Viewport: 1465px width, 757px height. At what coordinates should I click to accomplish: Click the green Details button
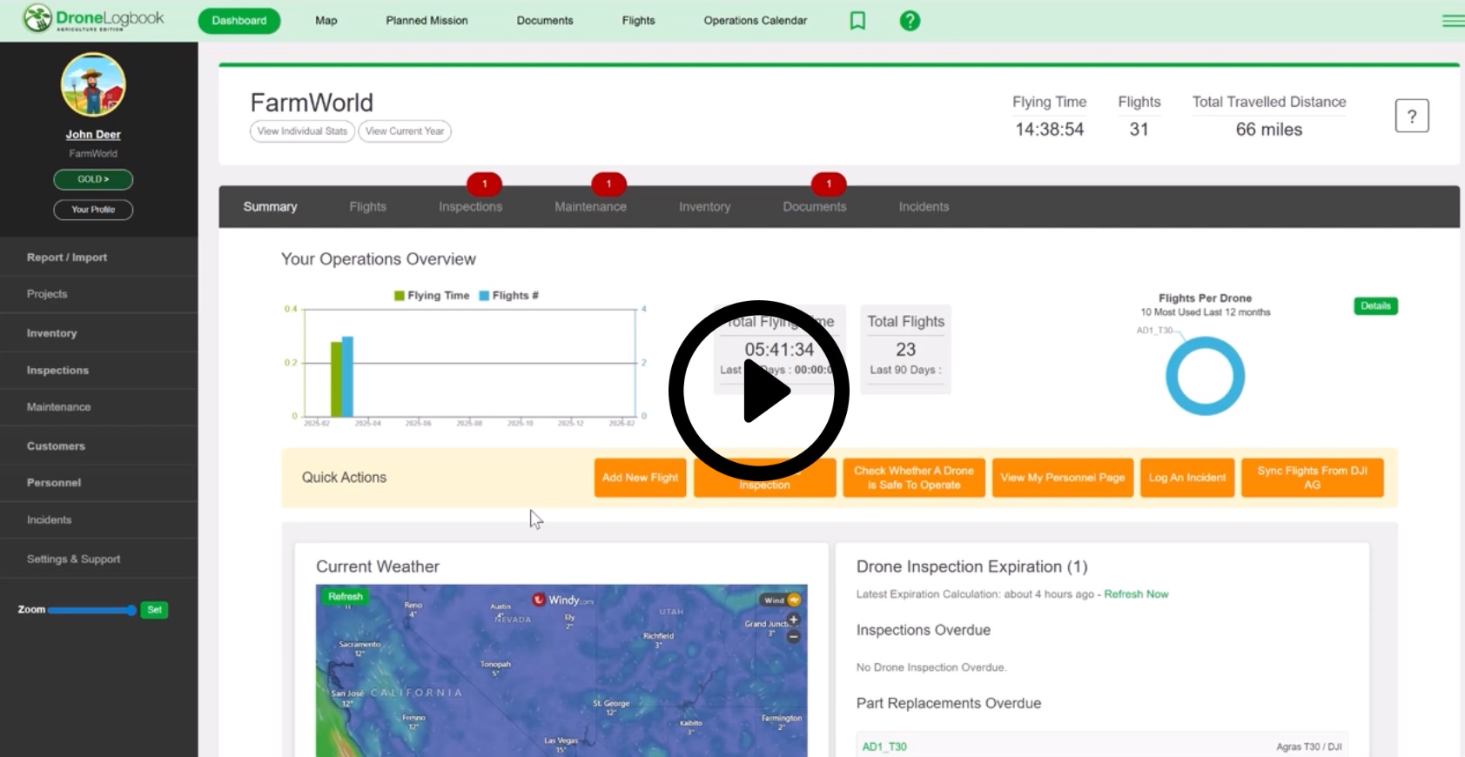(x=1375, y=306)
